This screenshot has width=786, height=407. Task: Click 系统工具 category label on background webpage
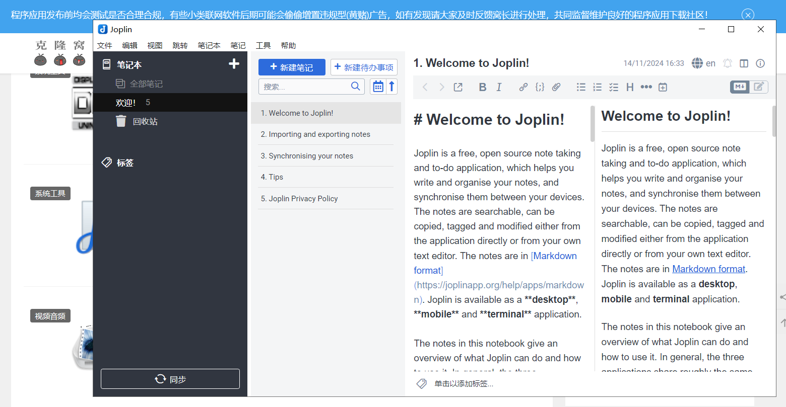click(x=50, y=193)
